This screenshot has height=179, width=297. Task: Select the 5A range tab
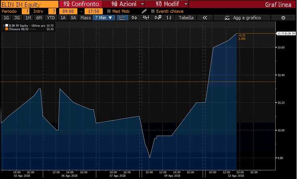(73, 18)
